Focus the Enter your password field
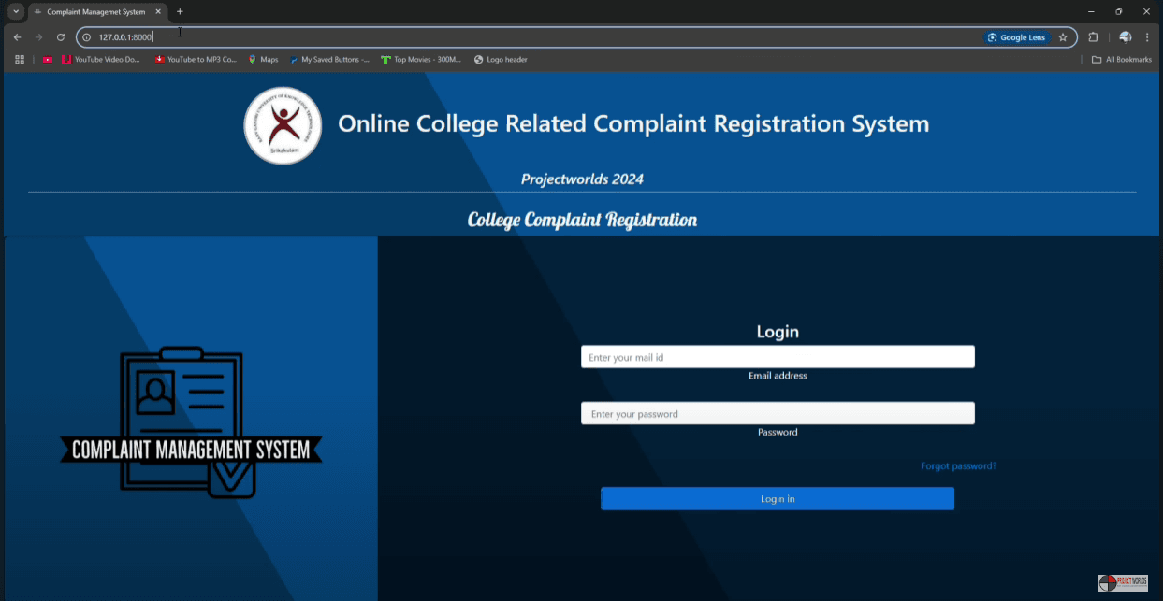This screenshot has height=601, width=1163. (x=777, y=414)
